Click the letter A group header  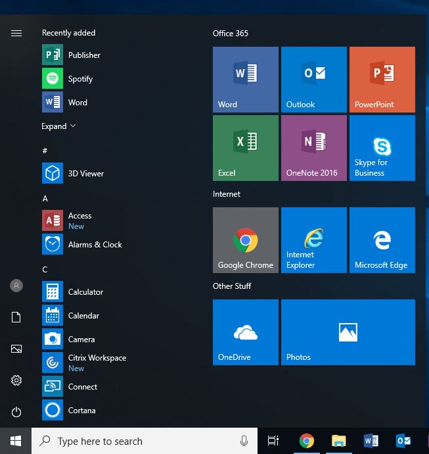point(45,198)
